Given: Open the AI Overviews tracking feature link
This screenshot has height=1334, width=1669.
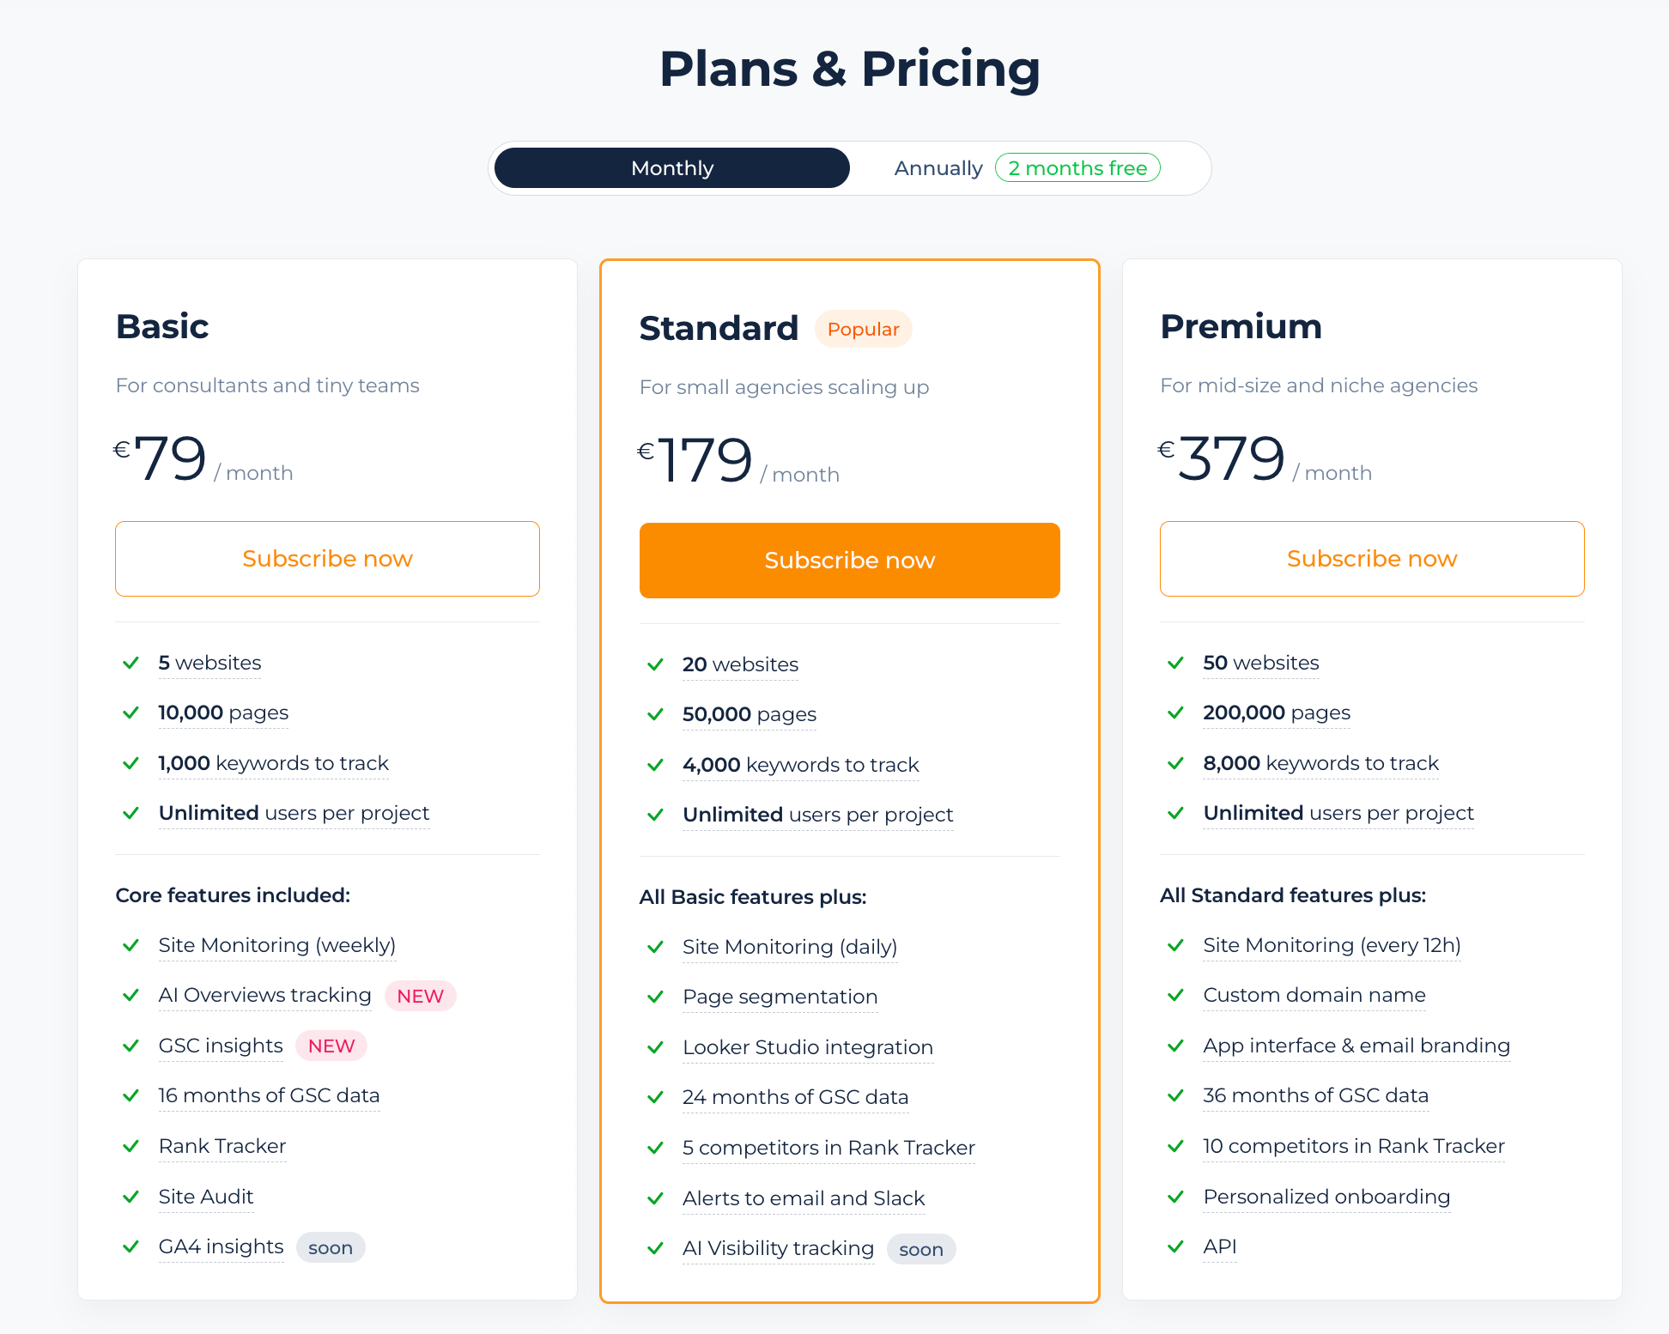Looking at the screenshot, I should (x=264, y=995).
